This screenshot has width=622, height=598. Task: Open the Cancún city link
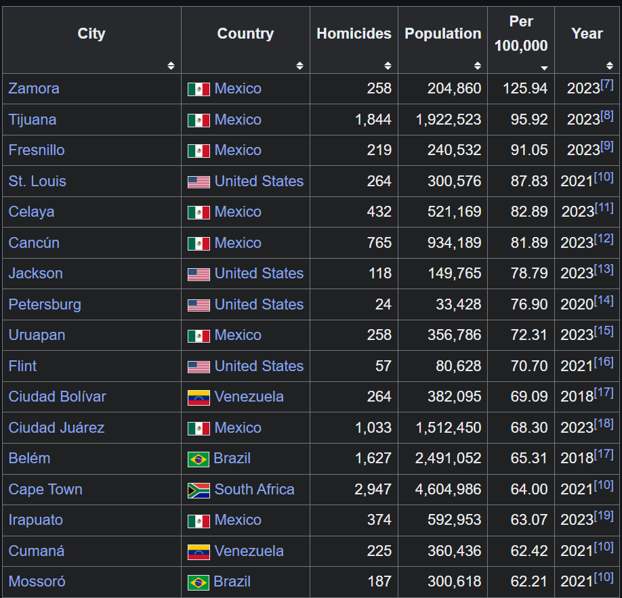click(x=34, y=242)
